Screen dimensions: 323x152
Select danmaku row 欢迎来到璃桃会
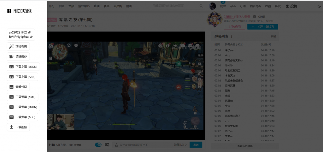245,80
